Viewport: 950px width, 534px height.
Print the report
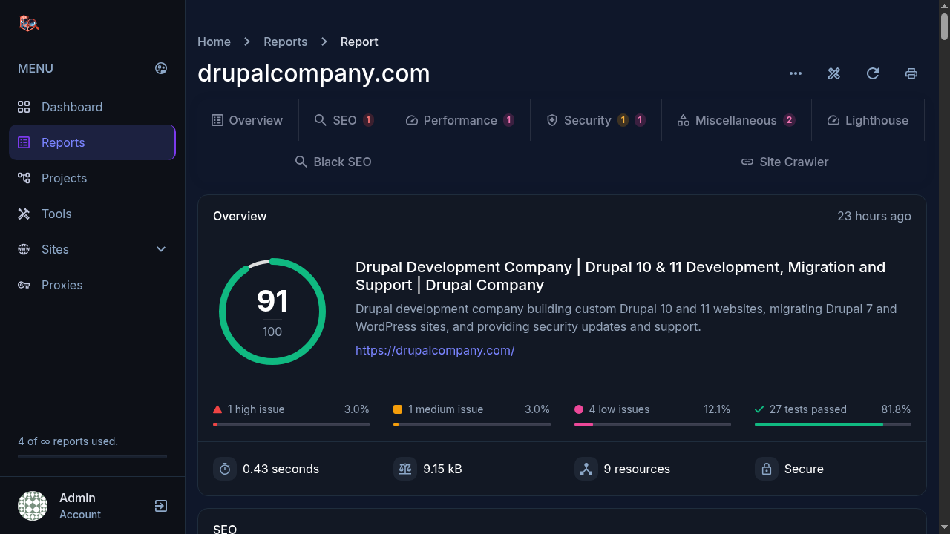[x=911, y=73]
